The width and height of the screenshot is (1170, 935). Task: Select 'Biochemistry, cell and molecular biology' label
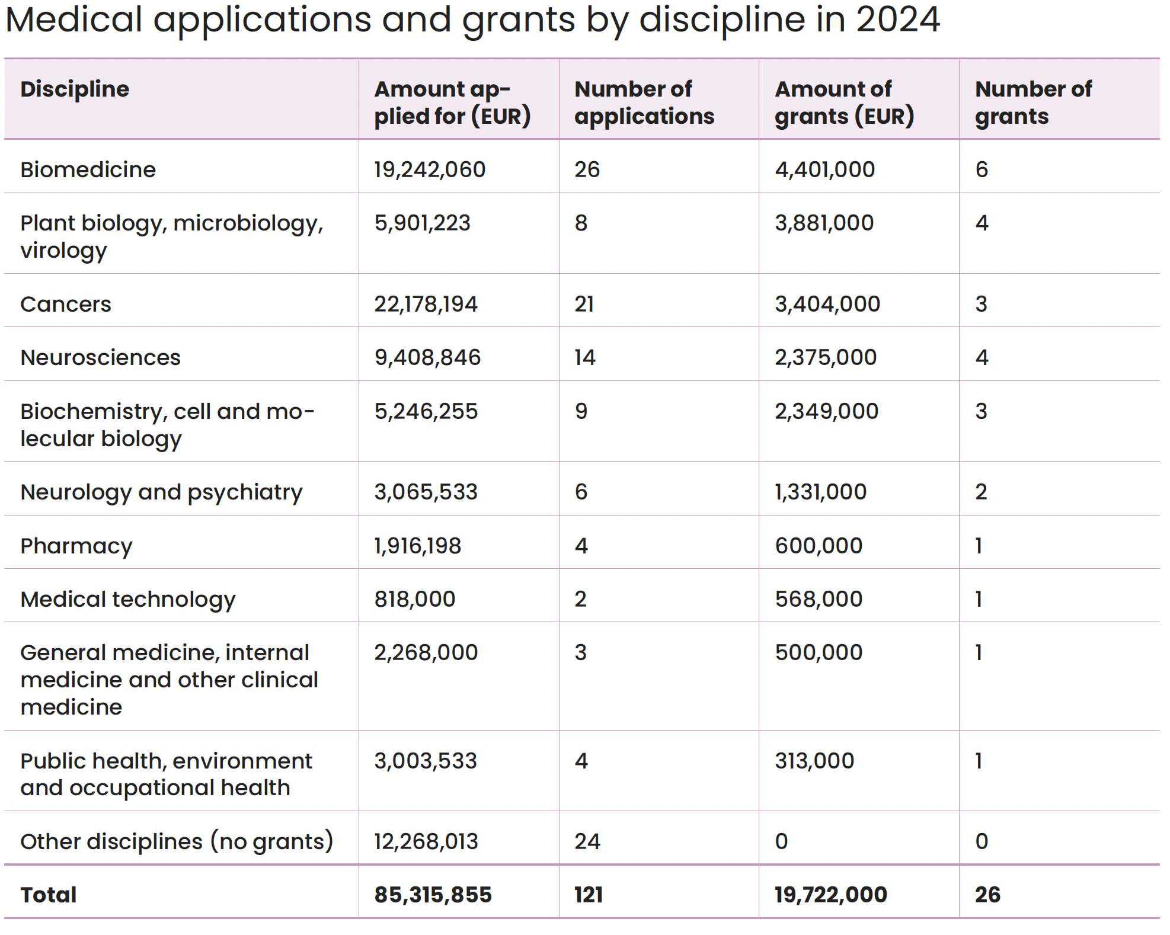point(168,425)
